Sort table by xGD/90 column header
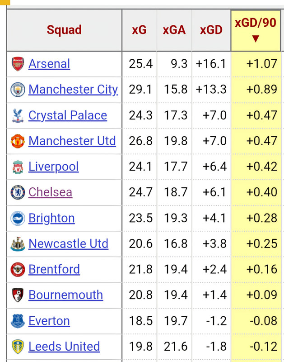This screenshot has width=284, height=362. tap(255, 30)
